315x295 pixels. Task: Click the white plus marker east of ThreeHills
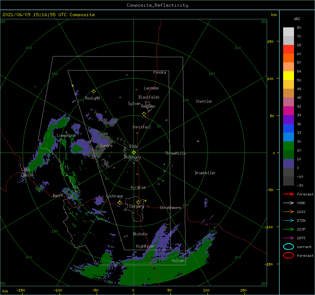198,141
